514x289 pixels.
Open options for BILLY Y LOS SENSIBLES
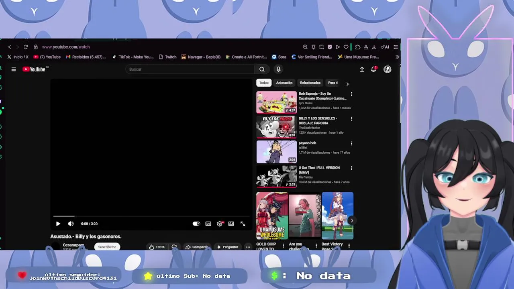[x=351, y=119]
